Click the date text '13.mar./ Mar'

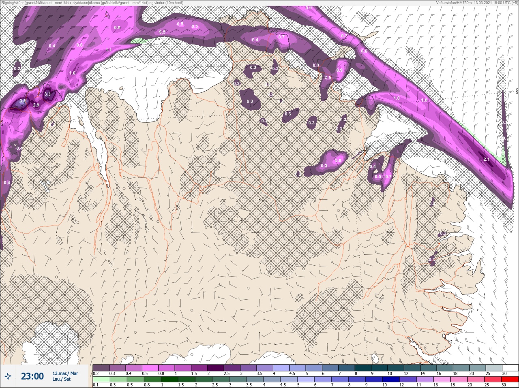point(65,373)
